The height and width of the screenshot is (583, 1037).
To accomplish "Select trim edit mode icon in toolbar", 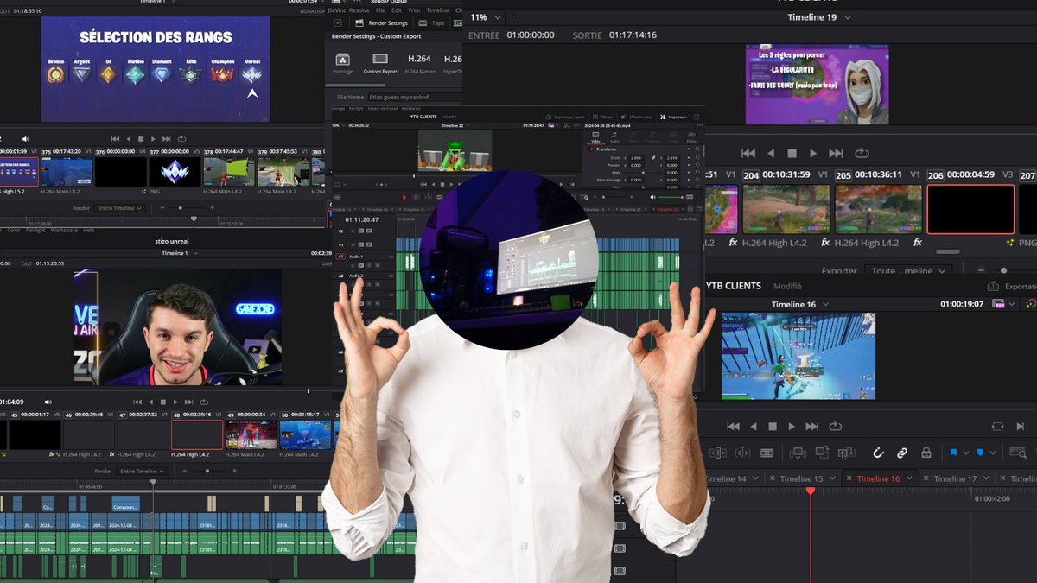I will pyautogui.click(x=718, y=453).
